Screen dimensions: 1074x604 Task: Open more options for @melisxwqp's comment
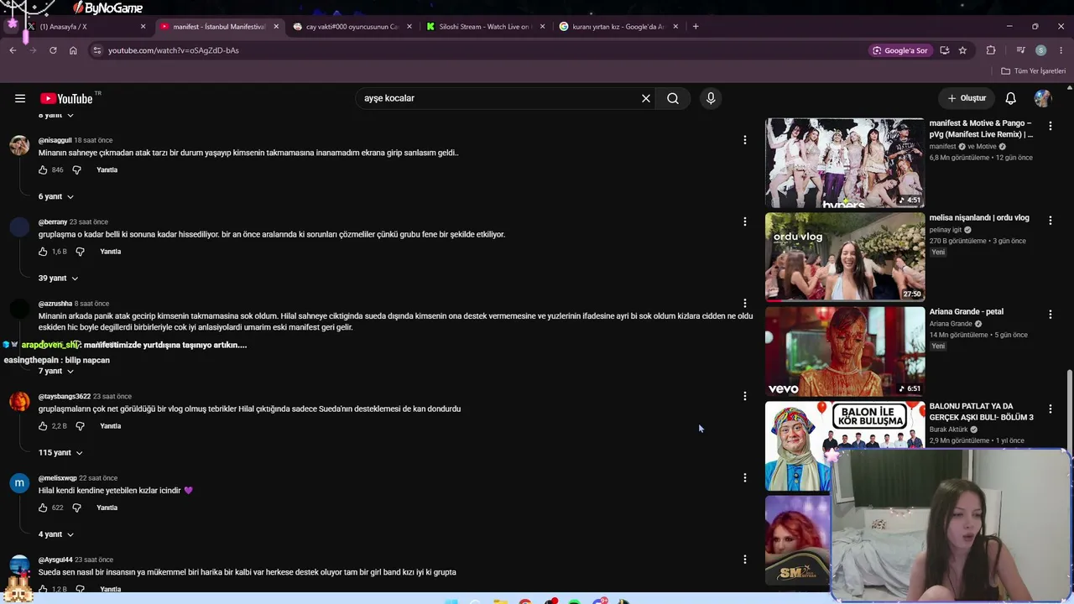coord(744,477)
